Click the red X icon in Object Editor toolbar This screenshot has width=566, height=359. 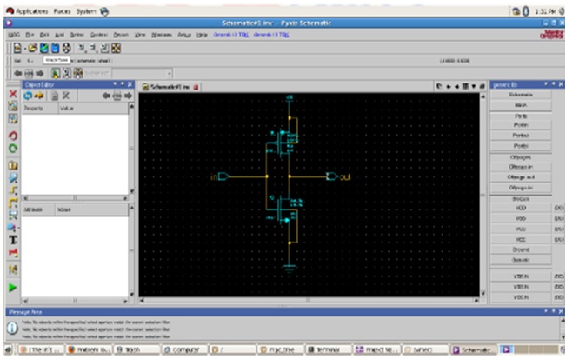pyautogui.click(x=65, y=96)
